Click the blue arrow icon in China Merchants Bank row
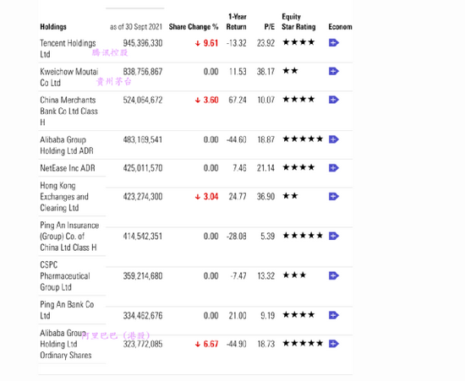The height and width of the screenshot is (381, 465). [x=334, y=100]
